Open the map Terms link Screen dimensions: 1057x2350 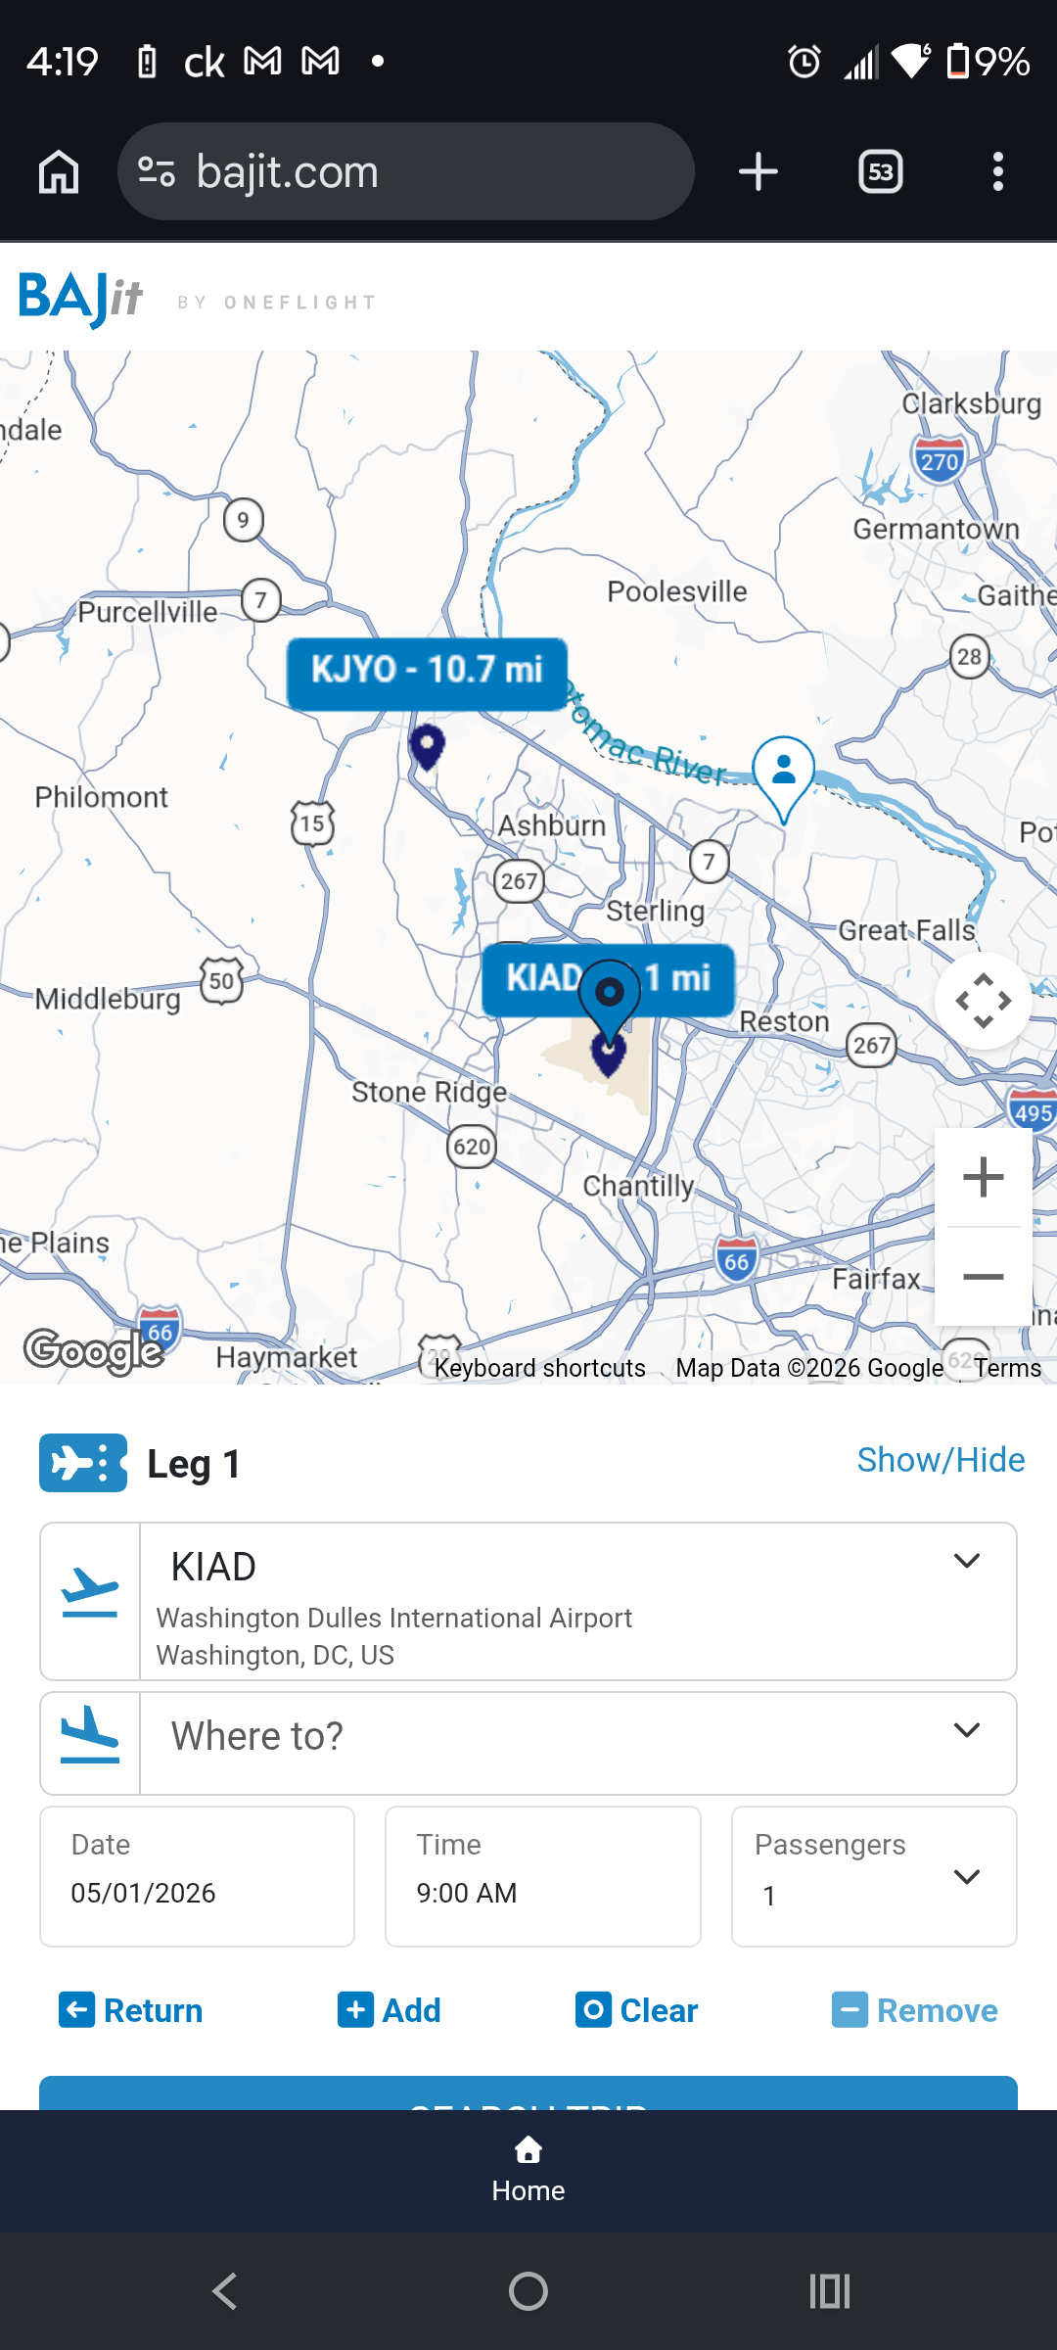coord(1007,1368)
